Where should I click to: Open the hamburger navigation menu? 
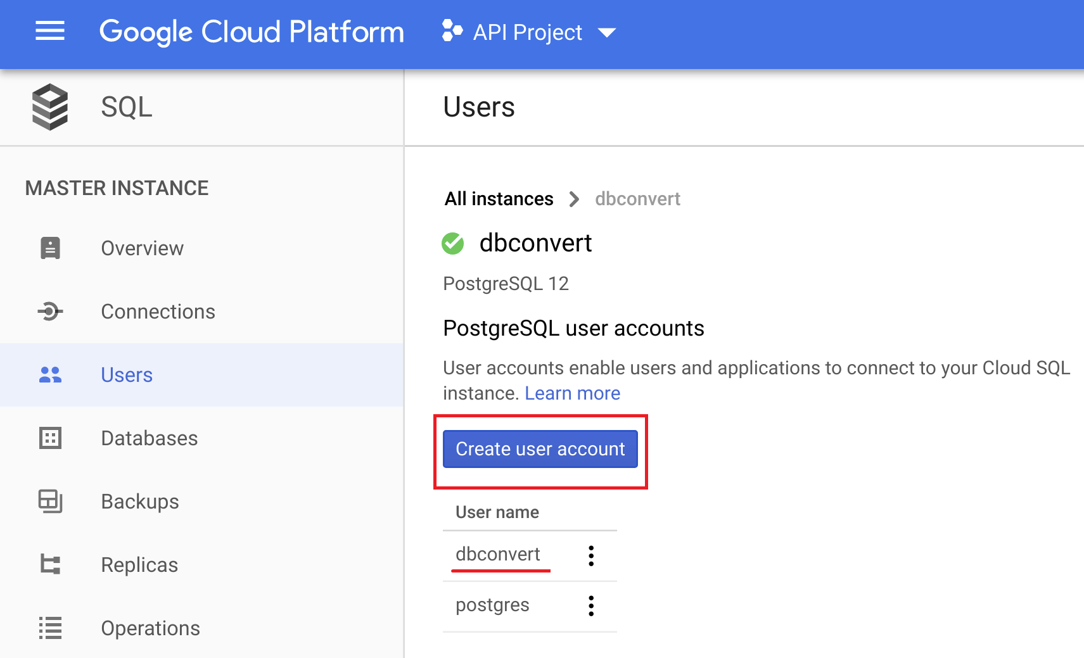click(x=50, y=31)
